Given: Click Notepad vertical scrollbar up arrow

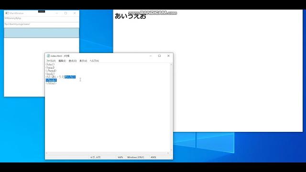Looking at the screenshot, I should (171, 64).
